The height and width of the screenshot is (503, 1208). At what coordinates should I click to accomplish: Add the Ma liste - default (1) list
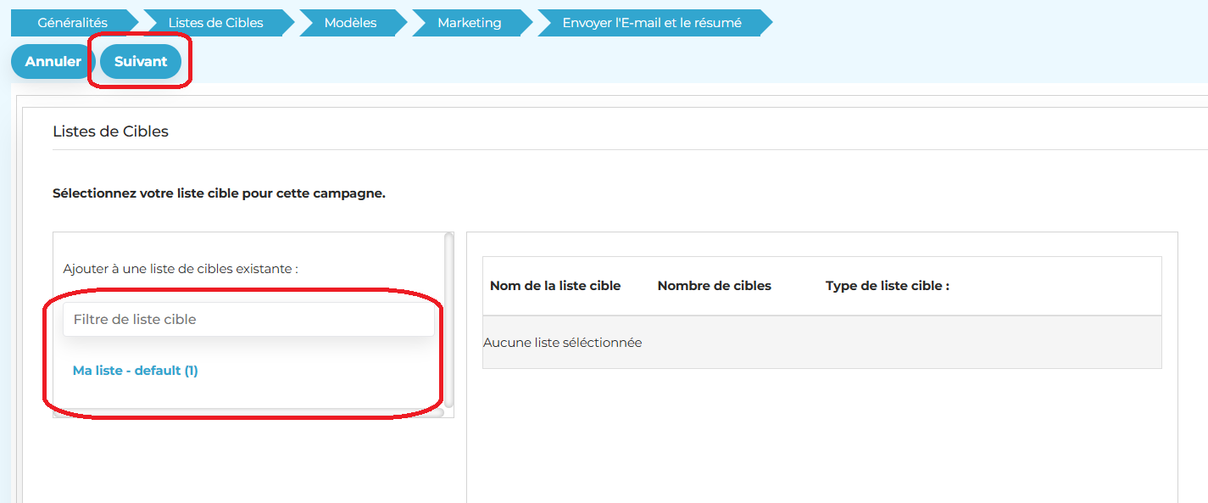point(136,371)
